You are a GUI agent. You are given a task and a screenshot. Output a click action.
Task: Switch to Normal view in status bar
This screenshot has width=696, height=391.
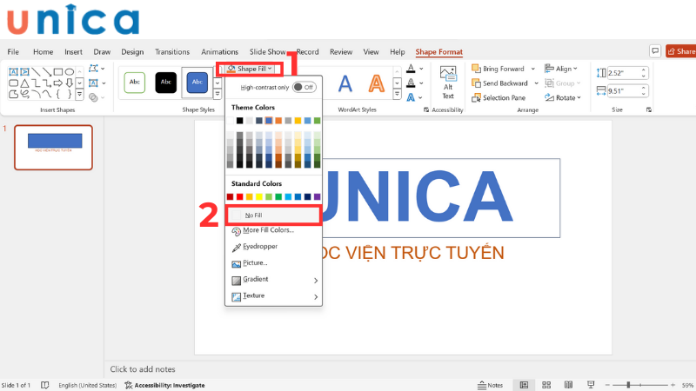pos(525,385)
